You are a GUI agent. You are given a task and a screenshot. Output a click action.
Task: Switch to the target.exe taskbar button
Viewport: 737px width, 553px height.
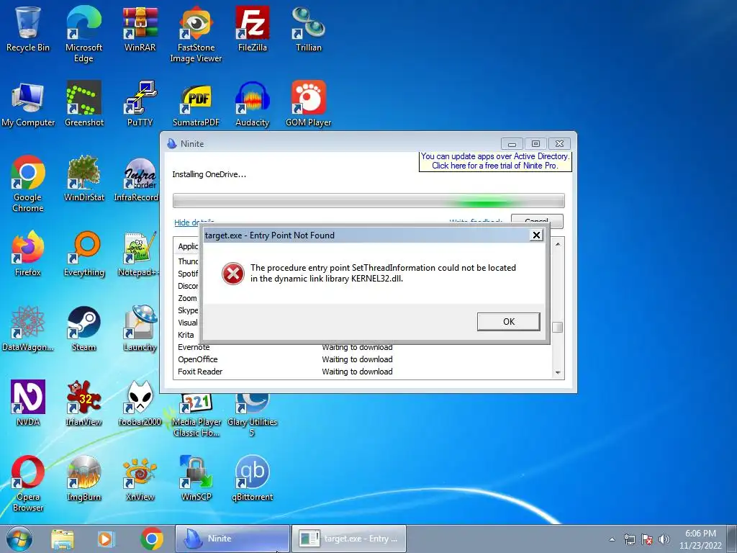pyautogui.click(x=349, y=539)
